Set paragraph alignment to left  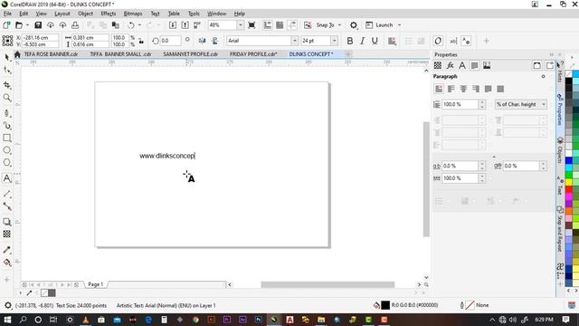coord(451,89)
